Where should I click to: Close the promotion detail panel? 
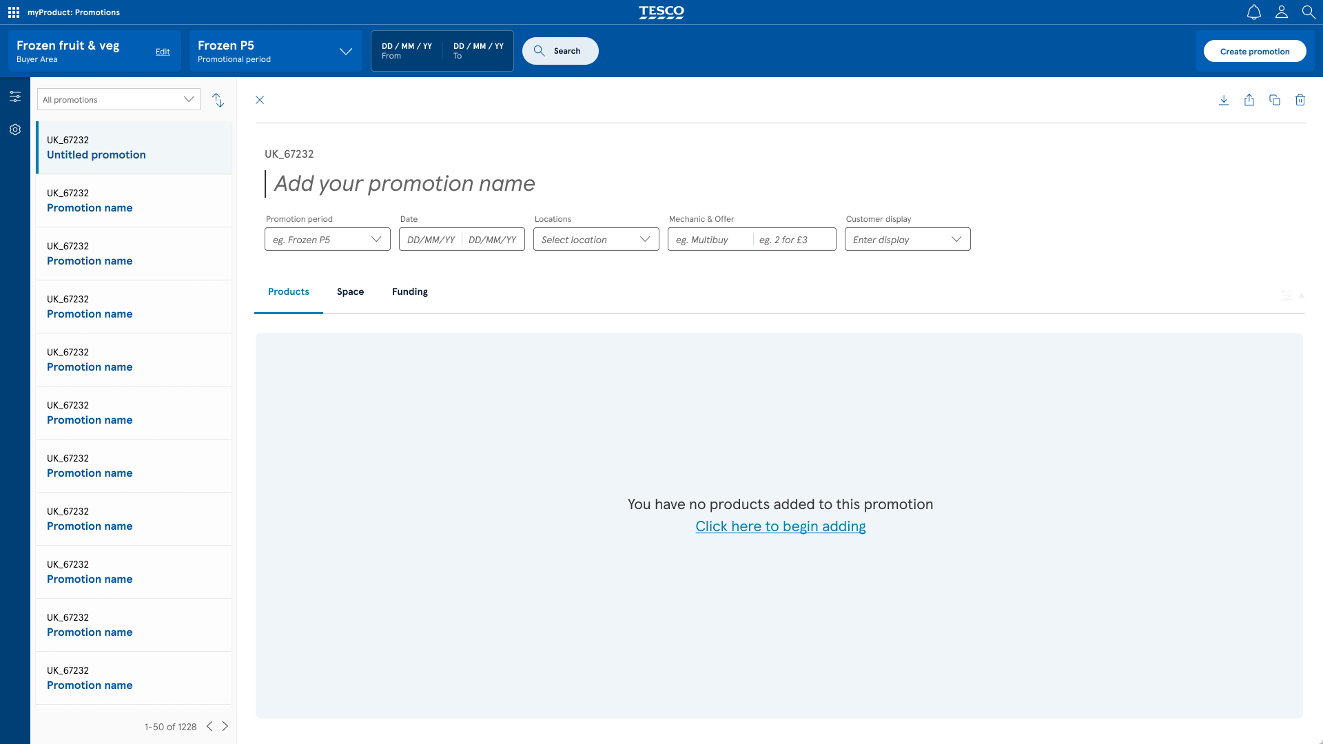click(260, 100)
